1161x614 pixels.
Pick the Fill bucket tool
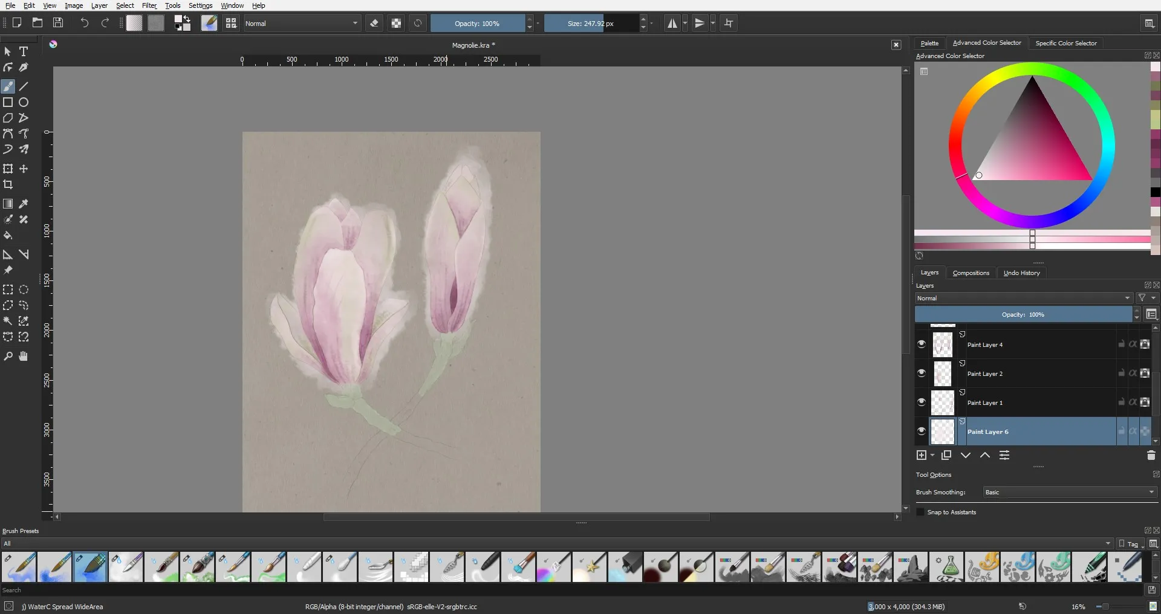click(8, 236)
